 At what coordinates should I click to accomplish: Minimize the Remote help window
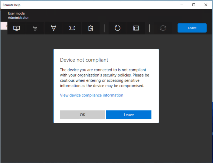click(x=182, y=5)
